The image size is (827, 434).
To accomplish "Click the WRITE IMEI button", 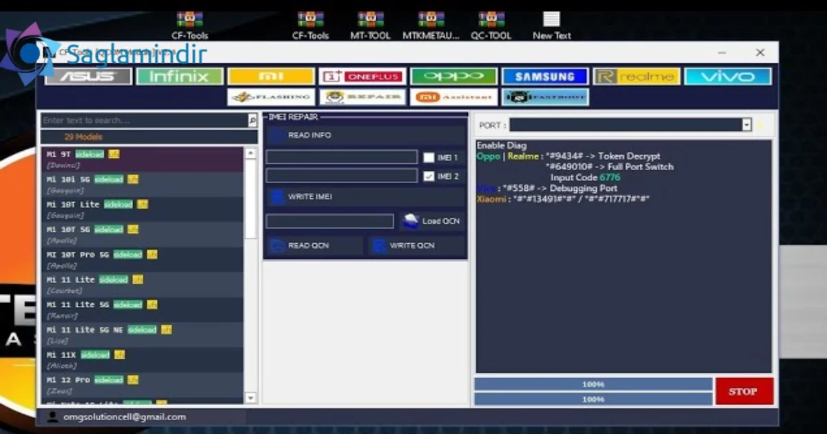I will coord(365,197).
